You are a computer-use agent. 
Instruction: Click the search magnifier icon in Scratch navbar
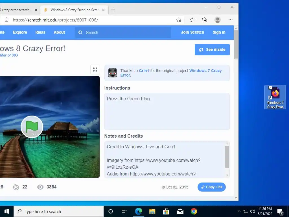[x=80, y=32]
